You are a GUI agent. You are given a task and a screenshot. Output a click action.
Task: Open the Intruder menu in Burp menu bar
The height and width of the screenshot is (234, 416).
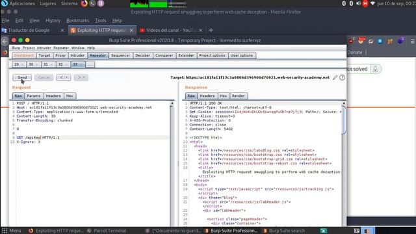[x=44, y=47]
